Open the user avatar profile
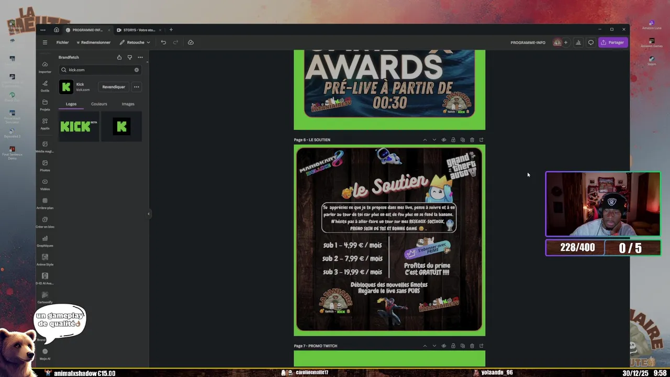The height and width of the screenshot is (377, 670). (x=557, y=42)
